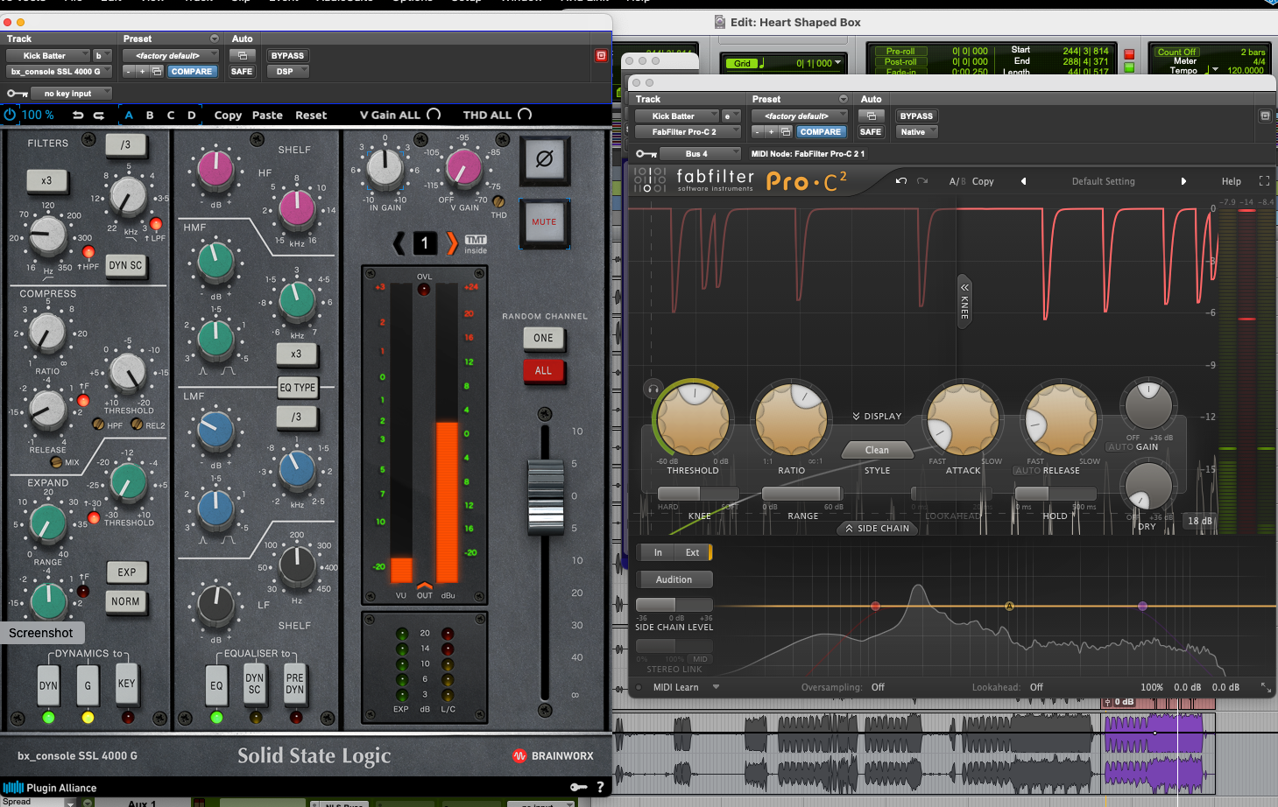Open the factory default preset dropdown in bx_console
This screenshot has width=1278, height=807.
coord(171,56)
